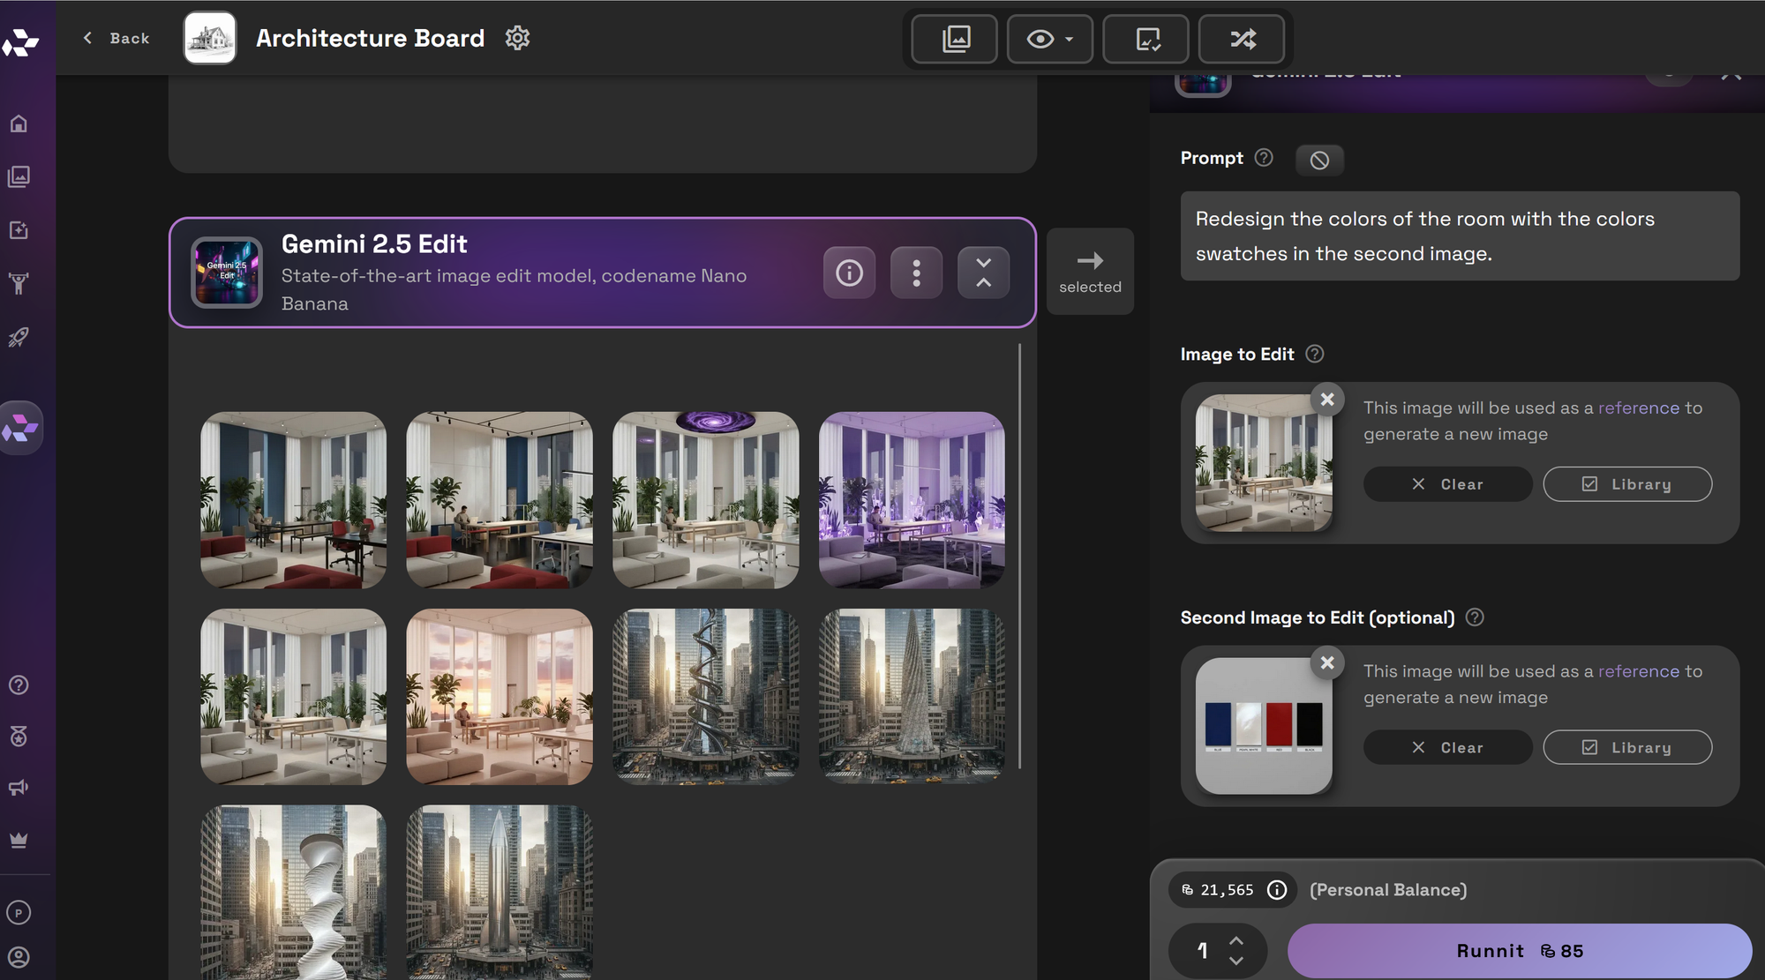Select office thumbnail with black track lighting
Screen dimensions: 1765x980
499,500
